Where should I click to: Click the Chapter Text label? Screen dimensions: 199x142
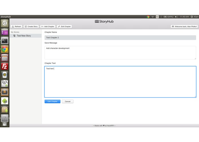click(x=50, y=63)
